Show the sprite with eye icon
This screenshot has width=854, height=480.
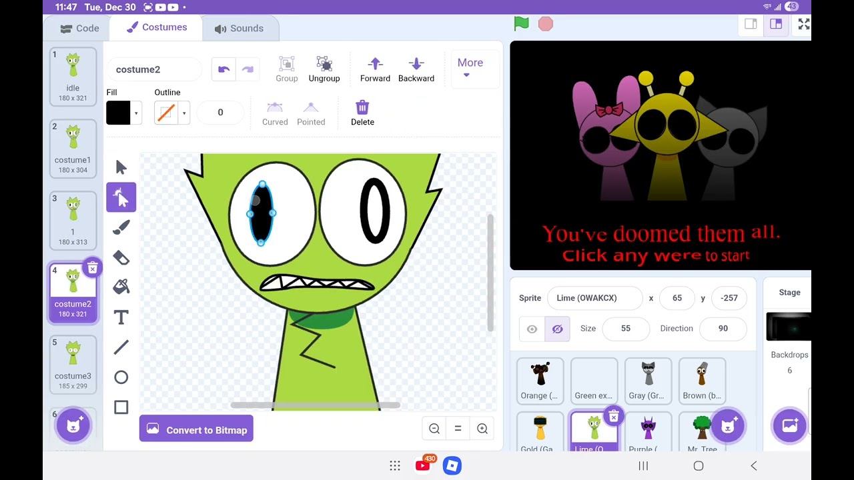(532, 329)
